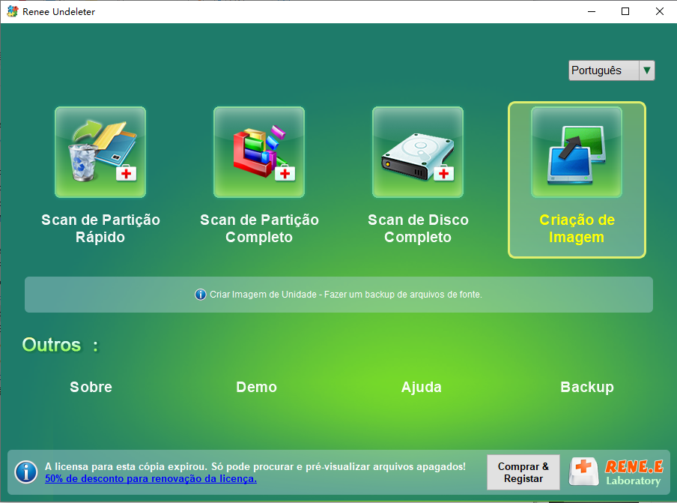Click the Scan de Partição Completo label
The width and height of the screenshot is (677, 503).
click(259, 229)
